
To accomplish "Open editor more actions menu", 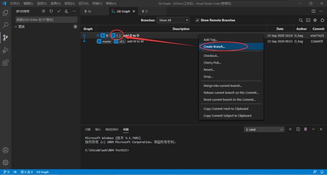I will coord(321,11).
